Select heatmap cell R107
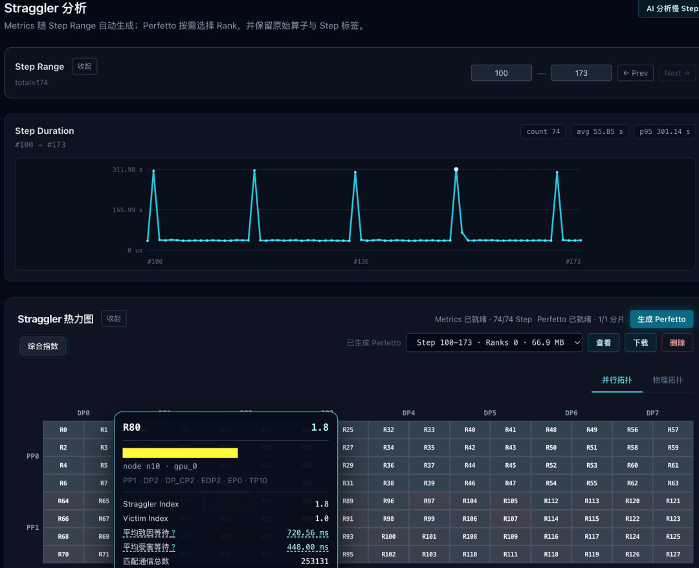This screenshot has width=699, height=568. [511, 519]
